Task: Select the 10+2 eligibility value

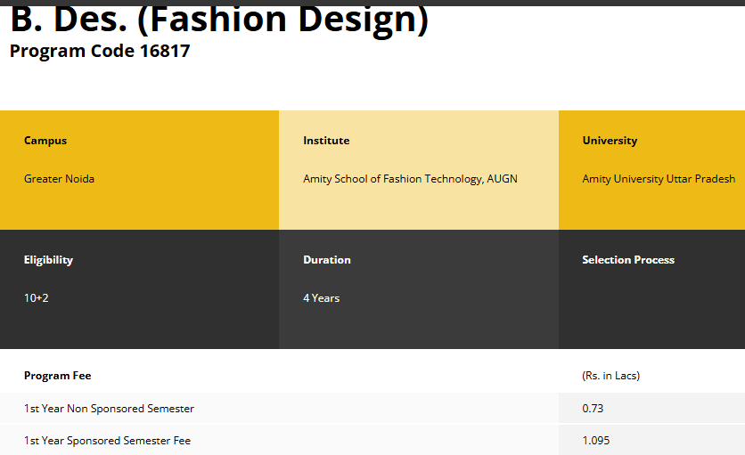Action: (37, 298)
